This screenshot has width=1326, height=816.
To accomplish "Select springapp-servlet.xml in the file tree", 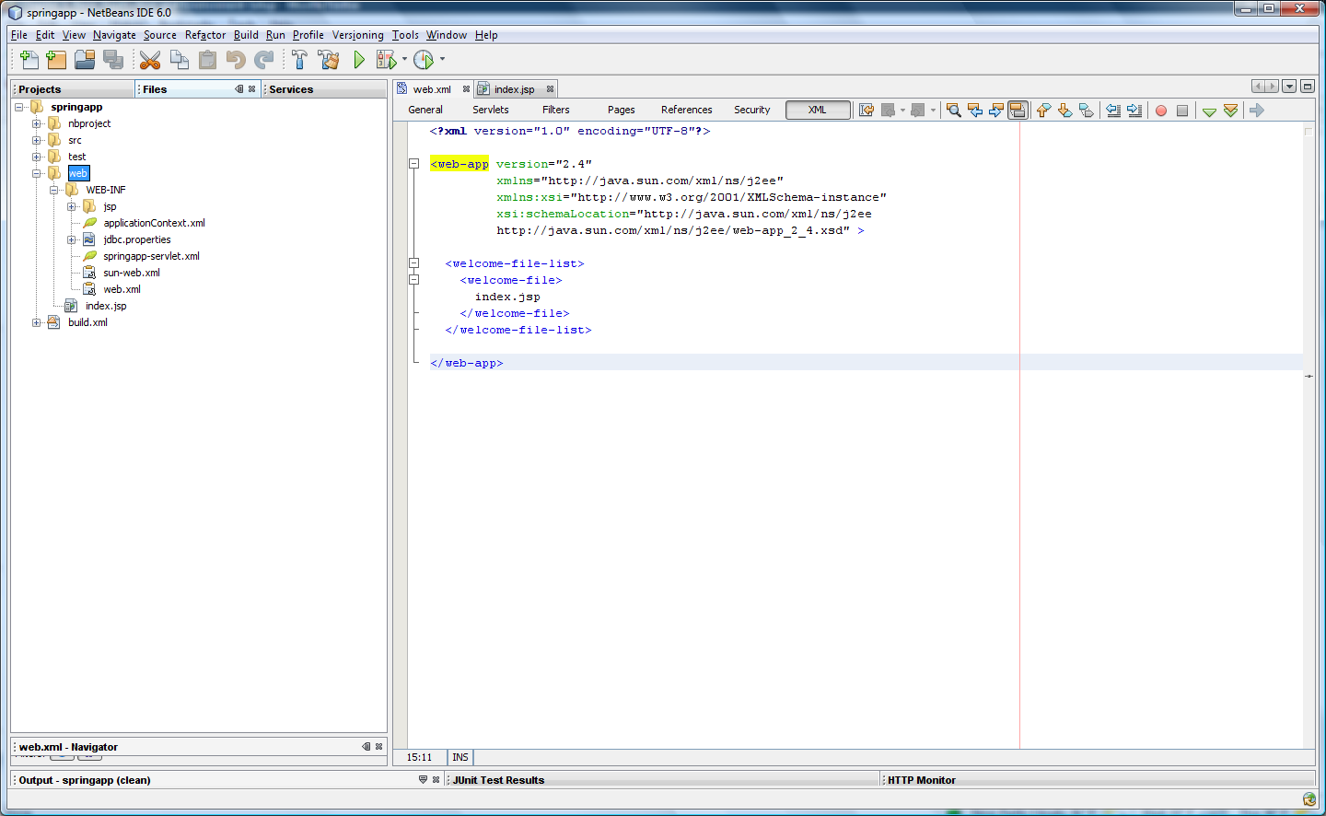I will (x=151, y=256).
